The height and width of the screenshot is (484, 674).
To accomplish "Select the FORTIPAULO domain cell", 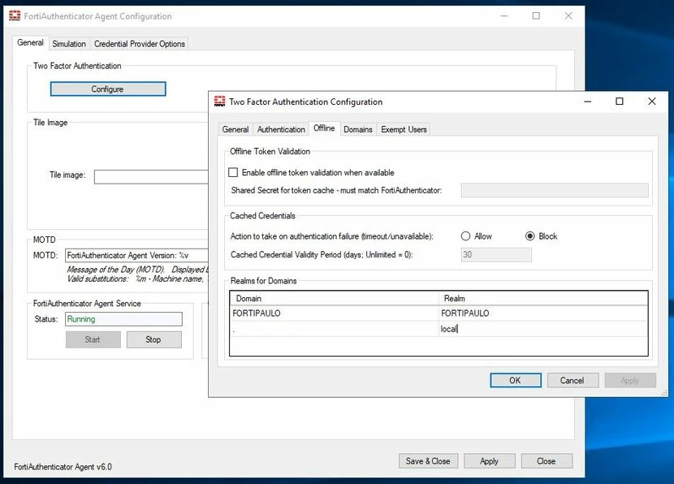I will coord(334,313).
